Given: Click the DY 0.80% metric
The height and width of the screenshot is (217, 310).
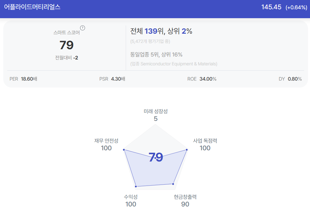Looking at the screenshot, I should coord(290,79).
